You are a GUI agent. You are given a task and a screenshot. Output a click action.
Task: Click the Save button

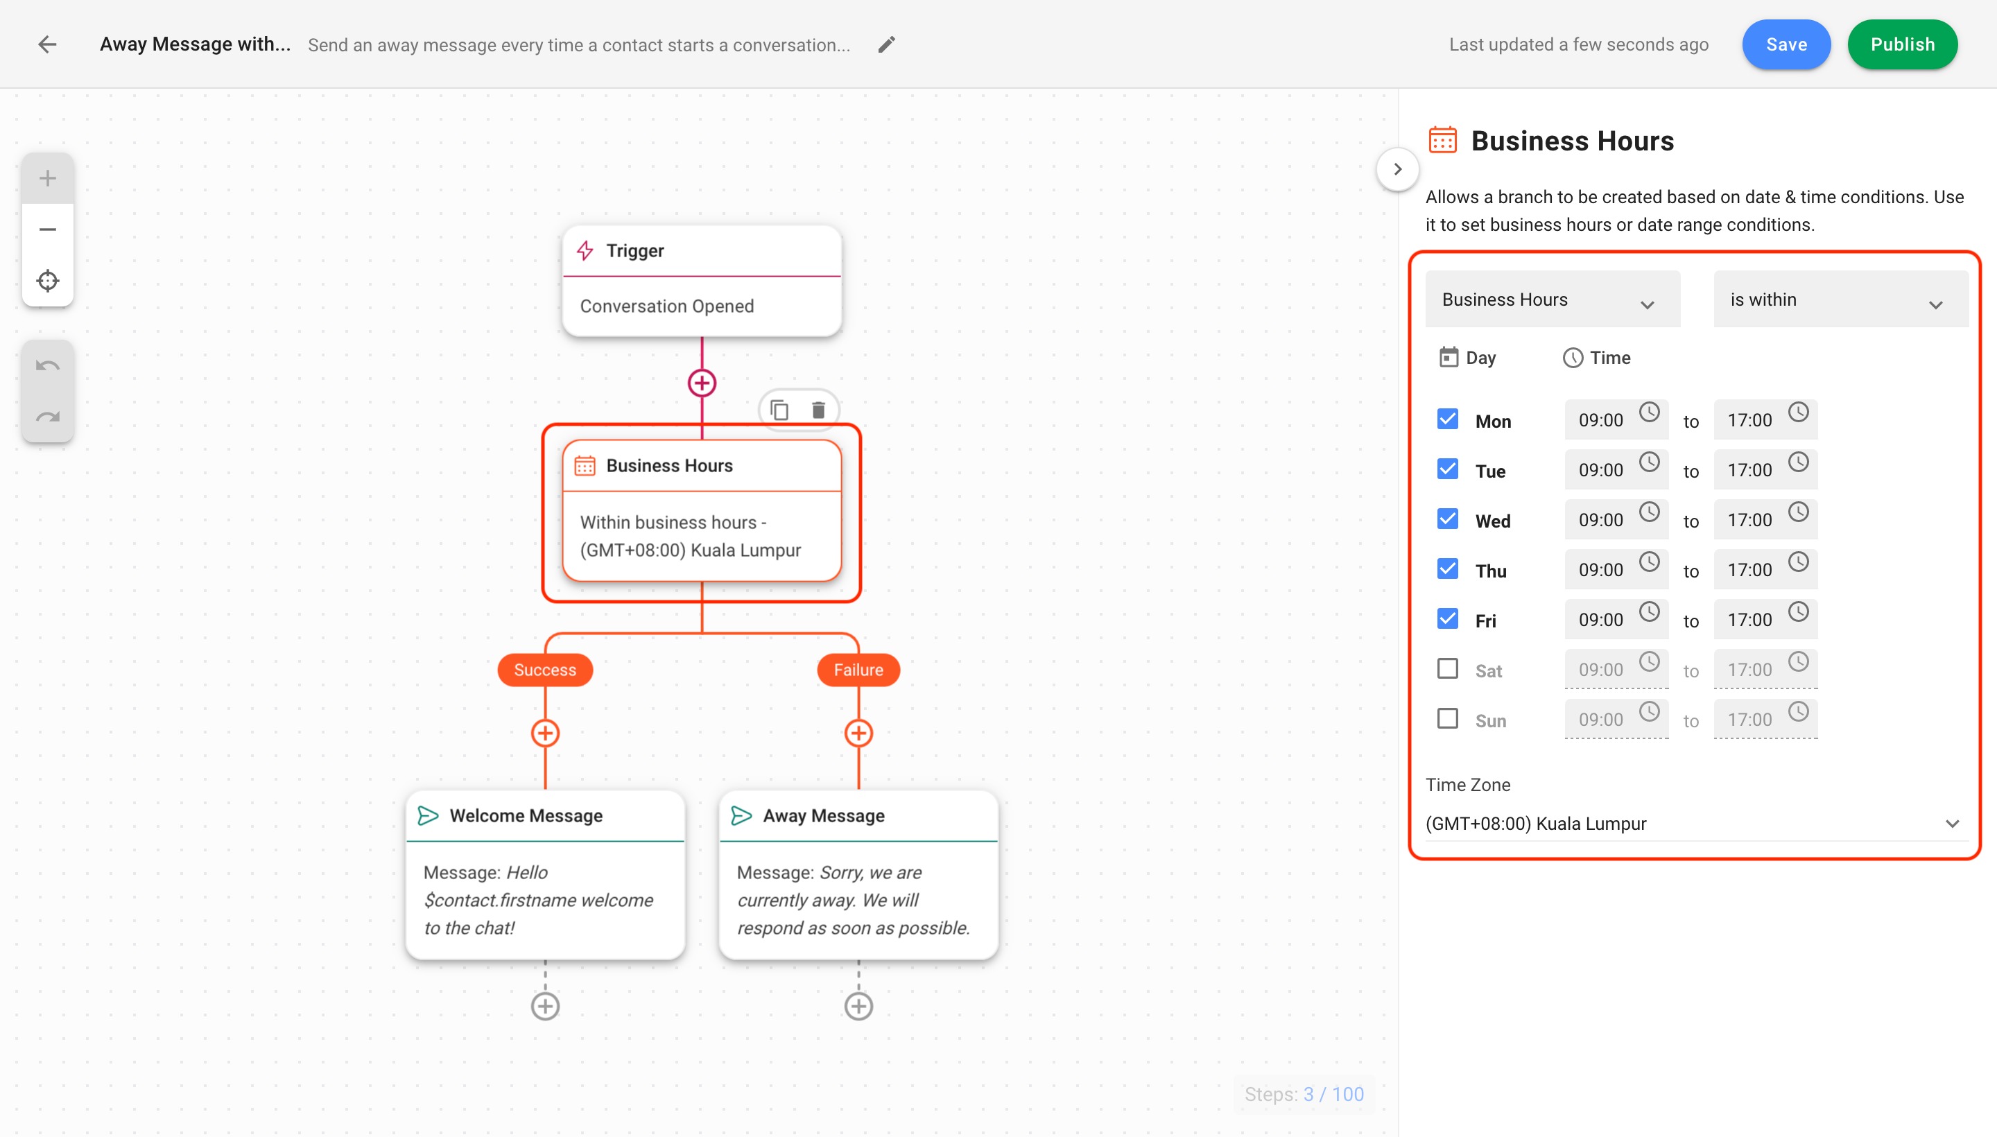pos(1786,44)
